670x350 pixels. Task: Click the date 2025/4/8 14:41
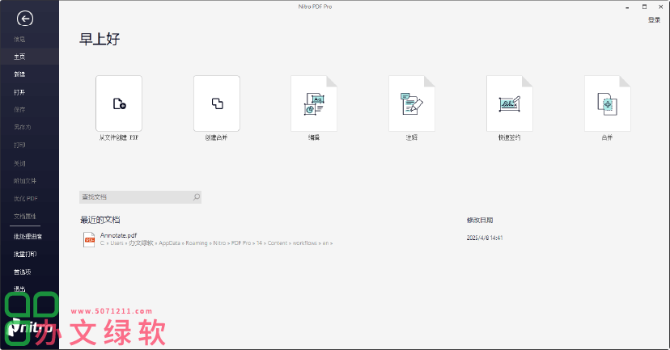coord(485,238)
